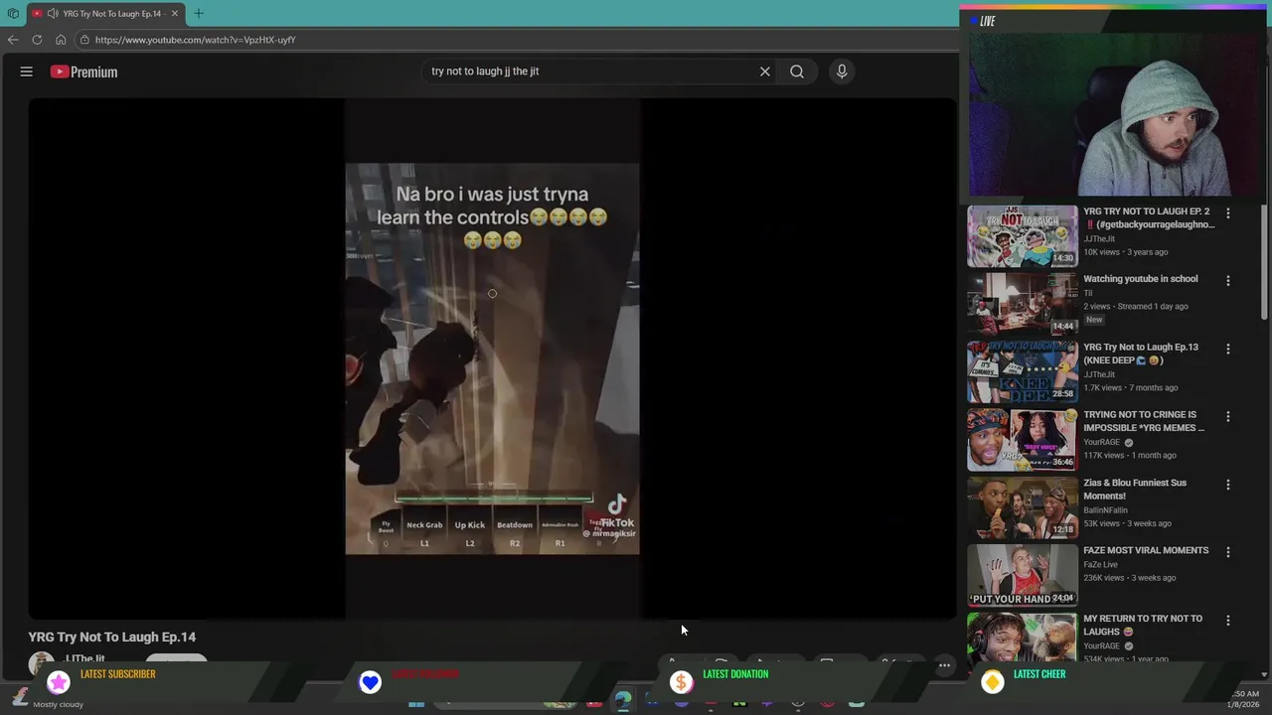Click the sidebar scrollbar thumb
The height and width of the screenshot is (715, 1272).
(x=1264, y=263)
